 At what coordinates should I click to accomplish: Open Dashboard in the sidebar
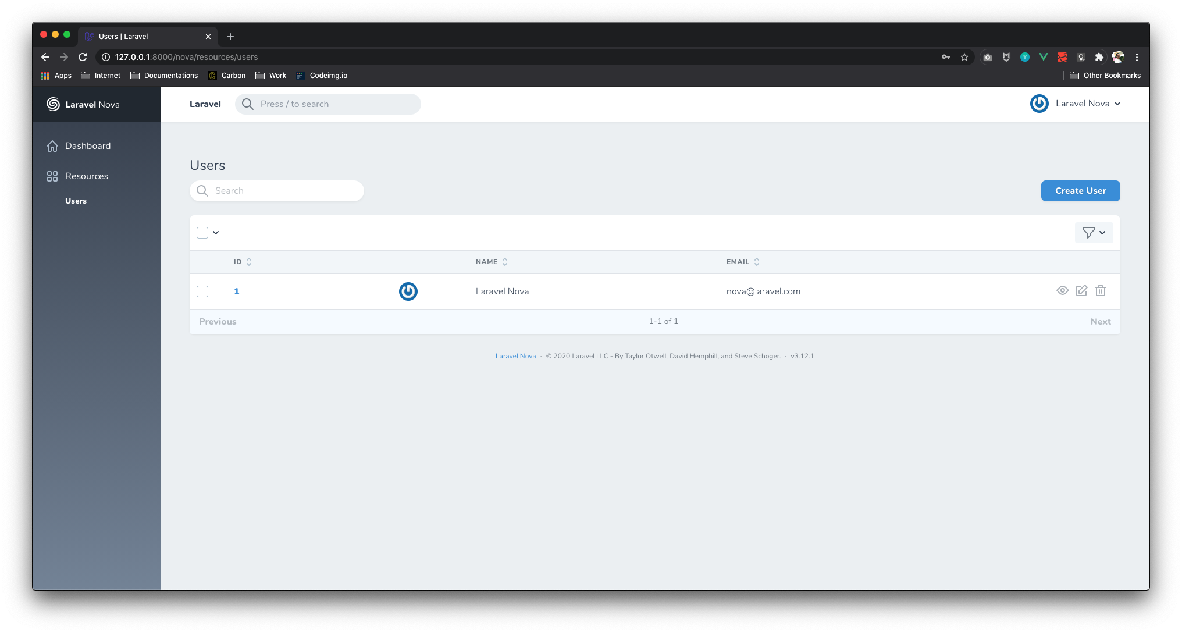pyautogui.click(x=87, y=146)
